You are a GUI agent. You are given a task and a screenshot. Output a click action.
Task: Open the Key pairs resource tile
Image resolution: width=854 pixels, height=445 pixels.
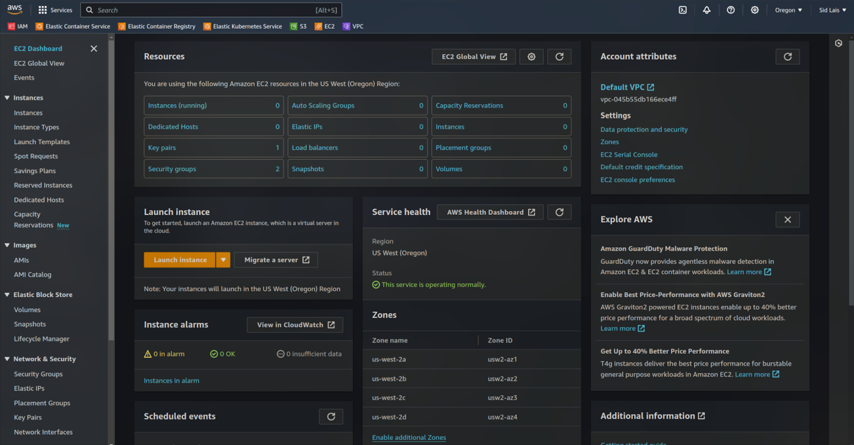[213, 148]
